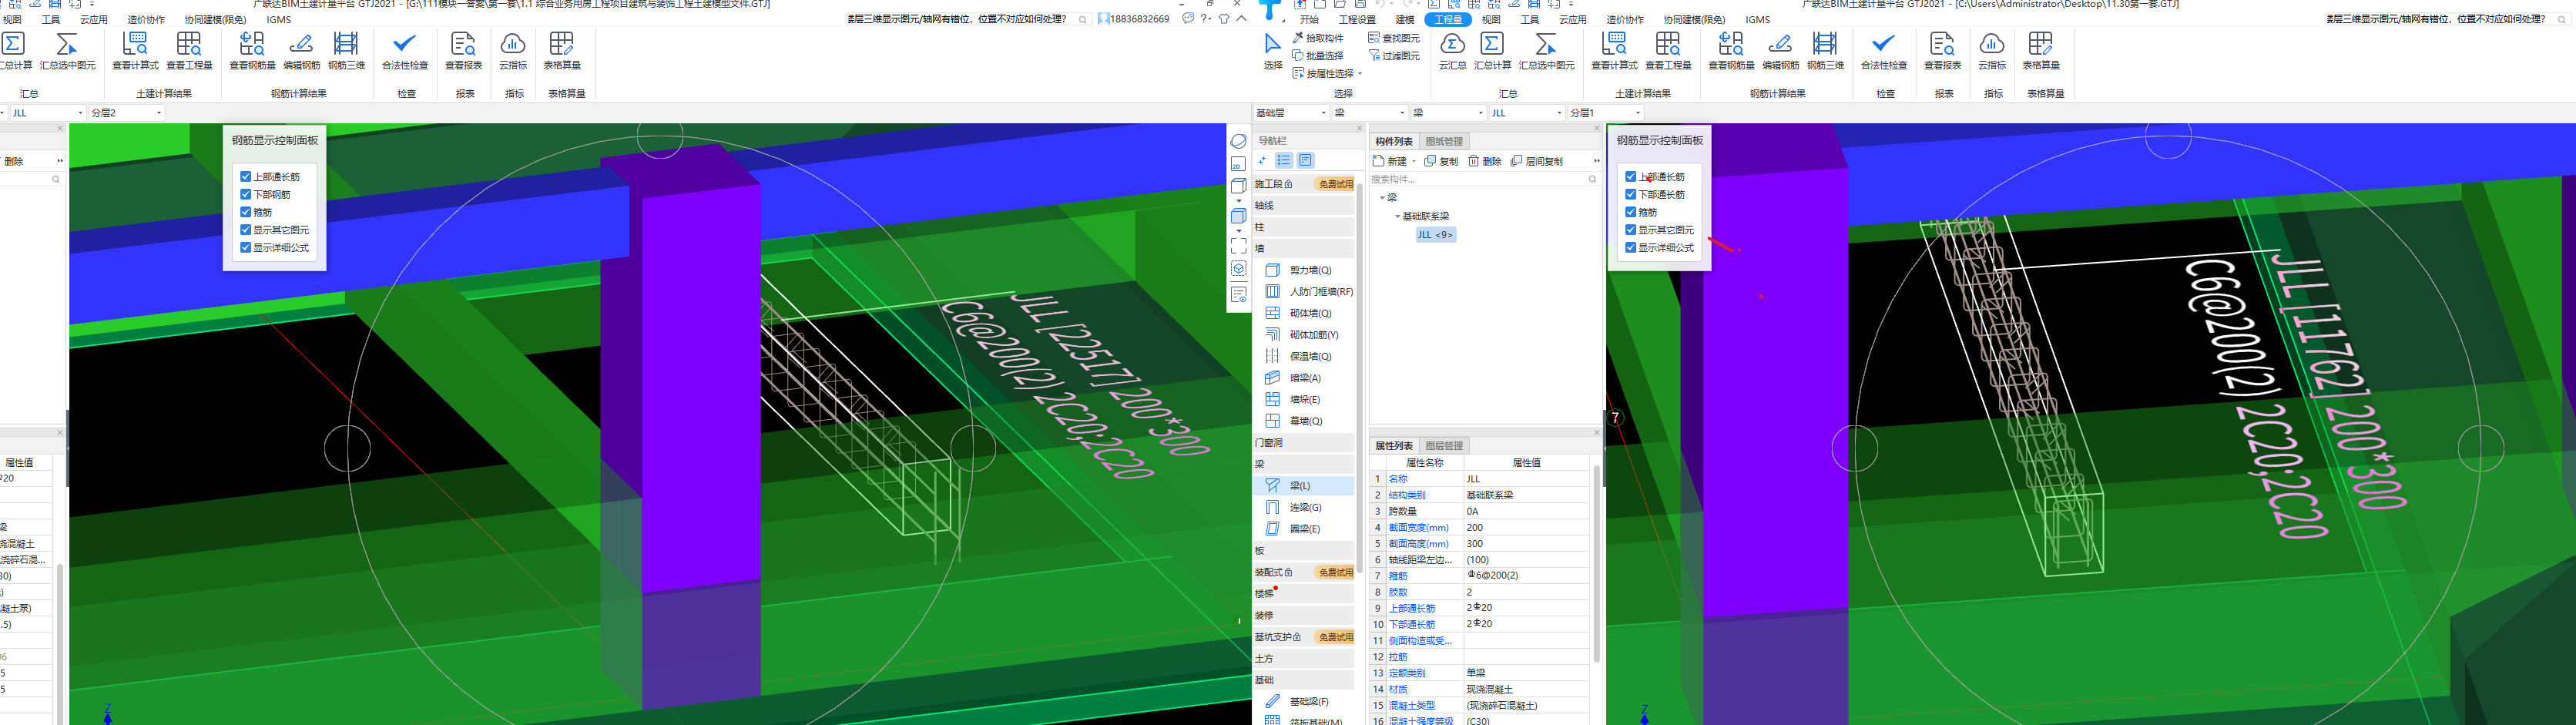The width and height of the screenshot is (2576, 725).
Task: Click the 层间复制 button
Action: click(x=1537, y=161)
